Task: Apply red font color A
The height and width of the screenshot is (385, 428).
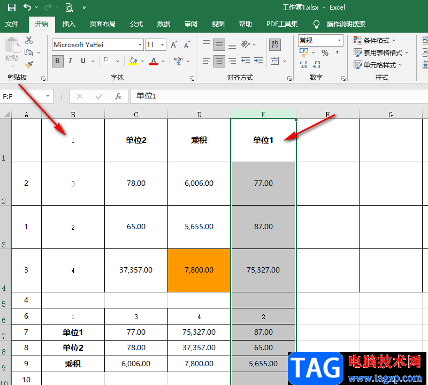Action: [x=154, y=61]
